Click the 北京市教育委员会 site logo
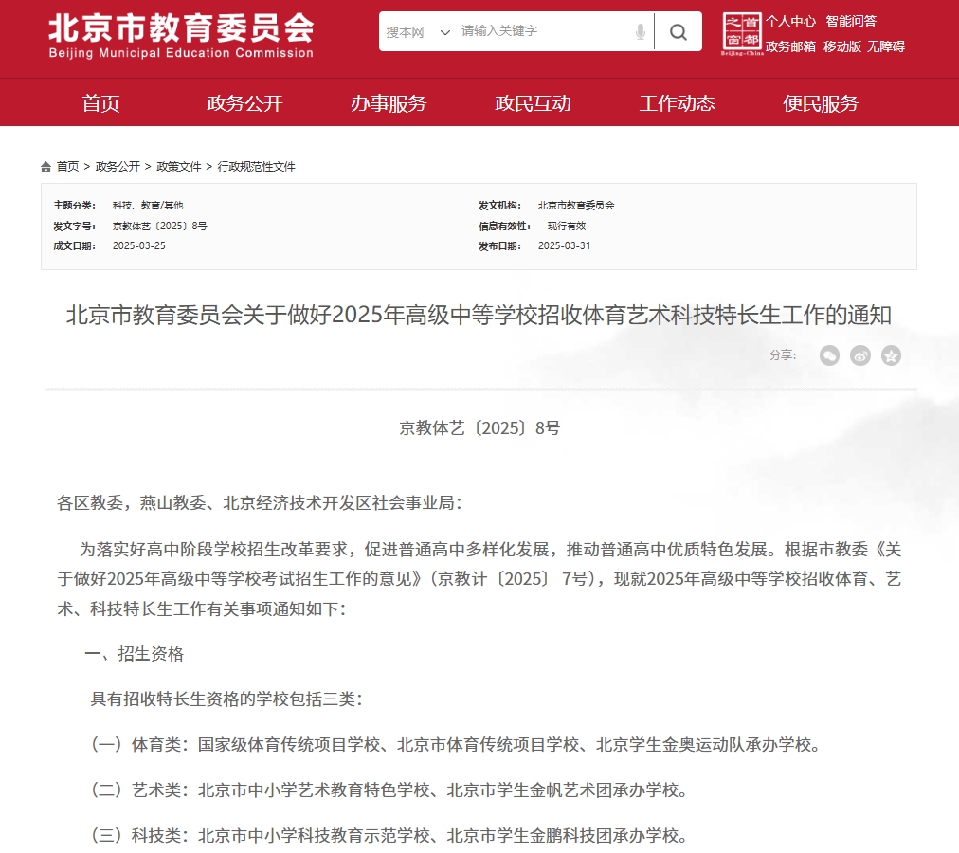This screenshot has height=853, width=959. click(x=181, y=35)
